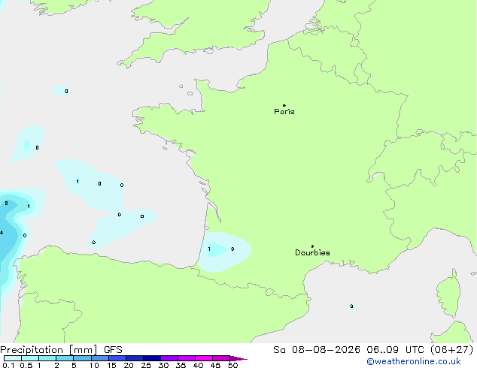This screenshot has width=477, height=368.
Task: Pick the 0.1 mm palest cyan legend swatch
Action: pyautogui.click(x=13, y=358)
